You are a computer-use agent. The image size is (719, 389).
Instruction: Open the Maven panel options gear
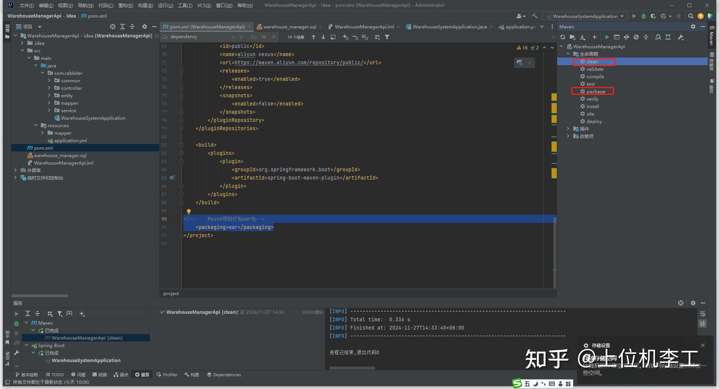point(693,27)
